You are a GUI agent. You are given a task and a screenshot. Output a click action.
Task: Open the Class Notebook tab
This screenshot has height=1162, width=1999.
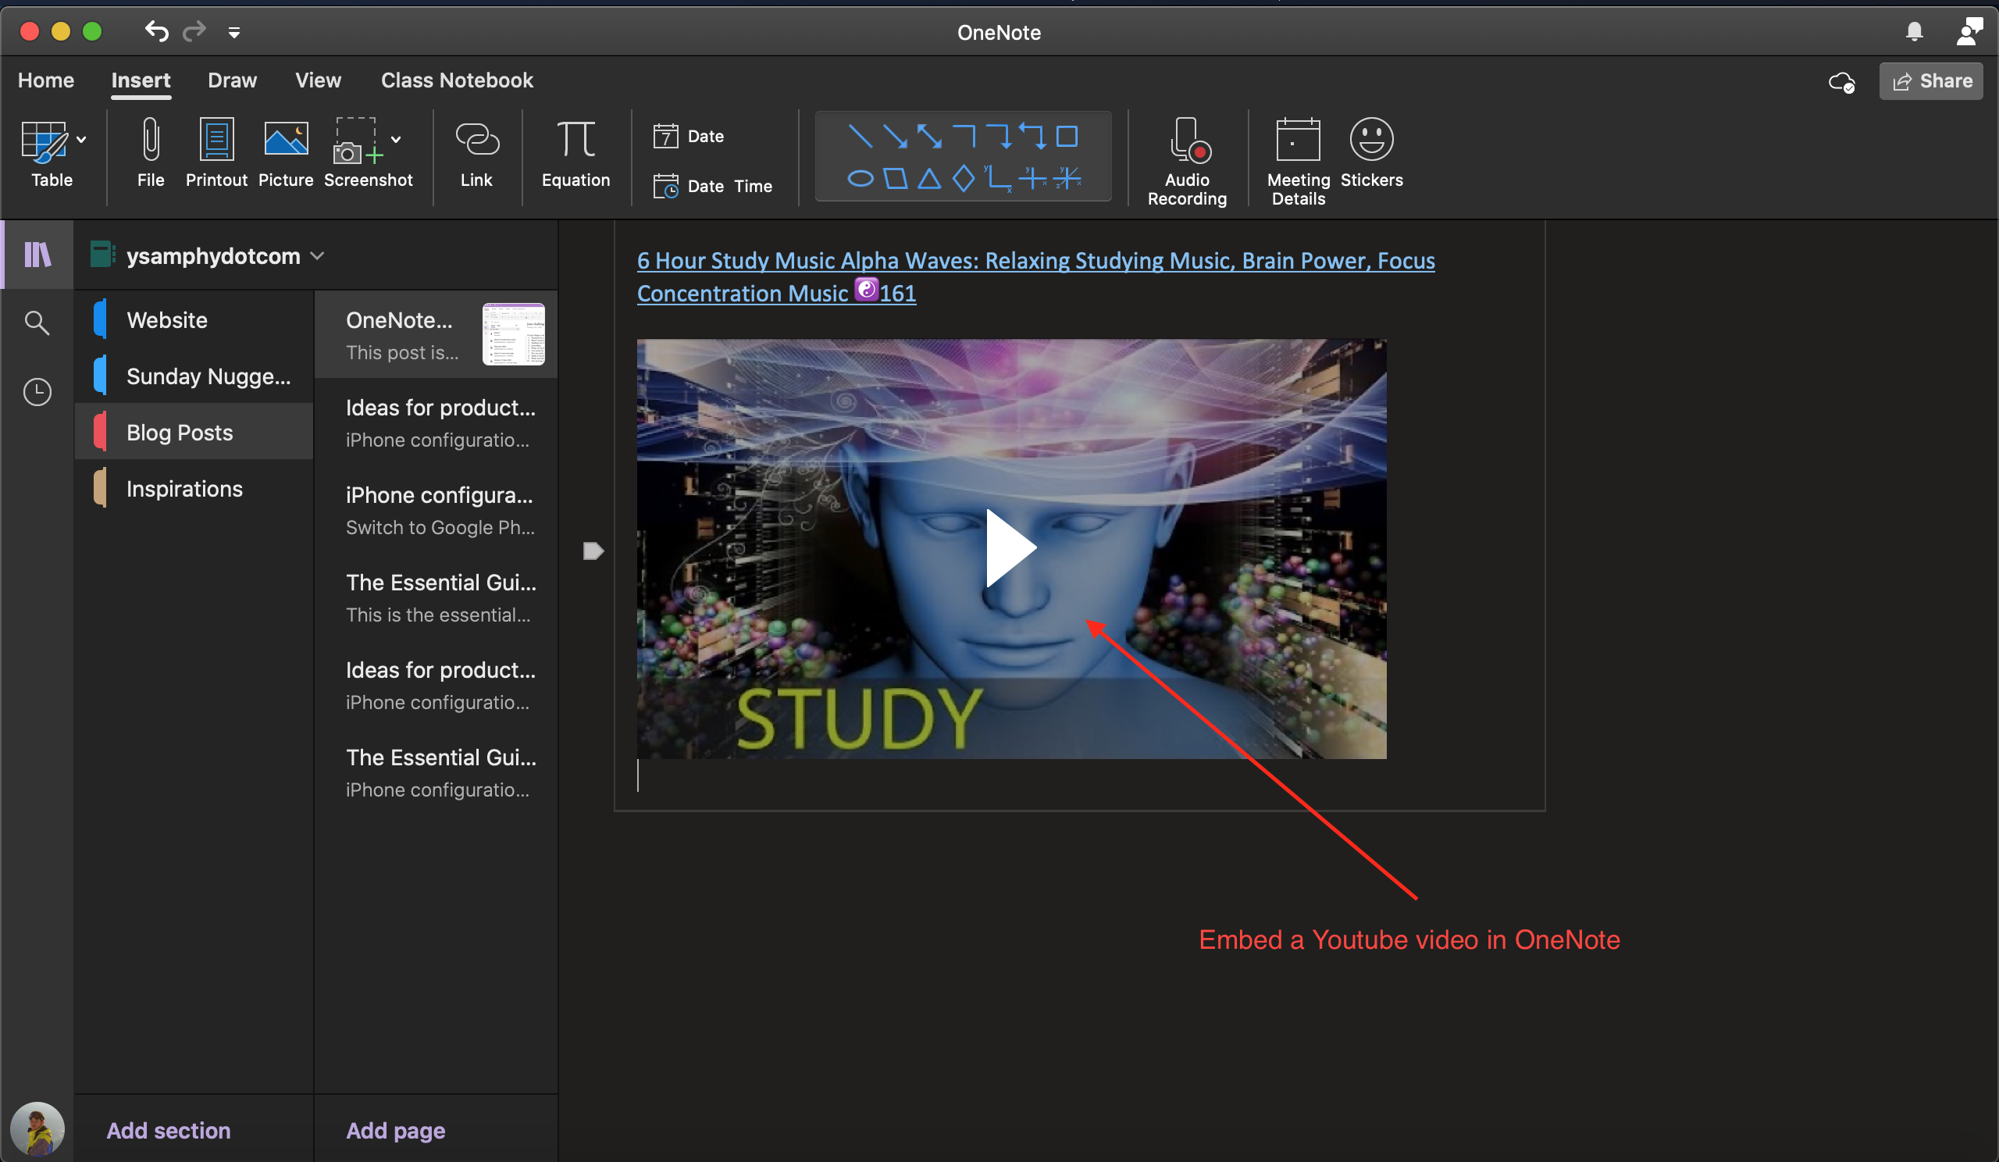pos(457,80)
